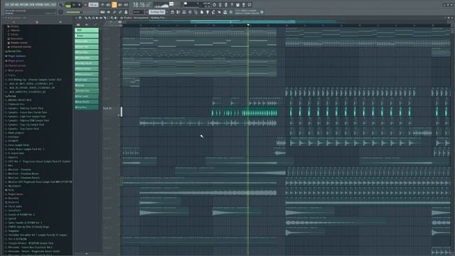Image resolution: width=455 pixels, height=256 pixels.
Task: Click the one-click audio recording microphone icon
Action: [226, 5]
